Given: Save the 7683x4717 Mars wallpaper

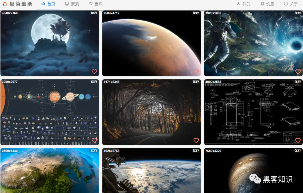Looking at the screenshot, I should tap(196, 13).
